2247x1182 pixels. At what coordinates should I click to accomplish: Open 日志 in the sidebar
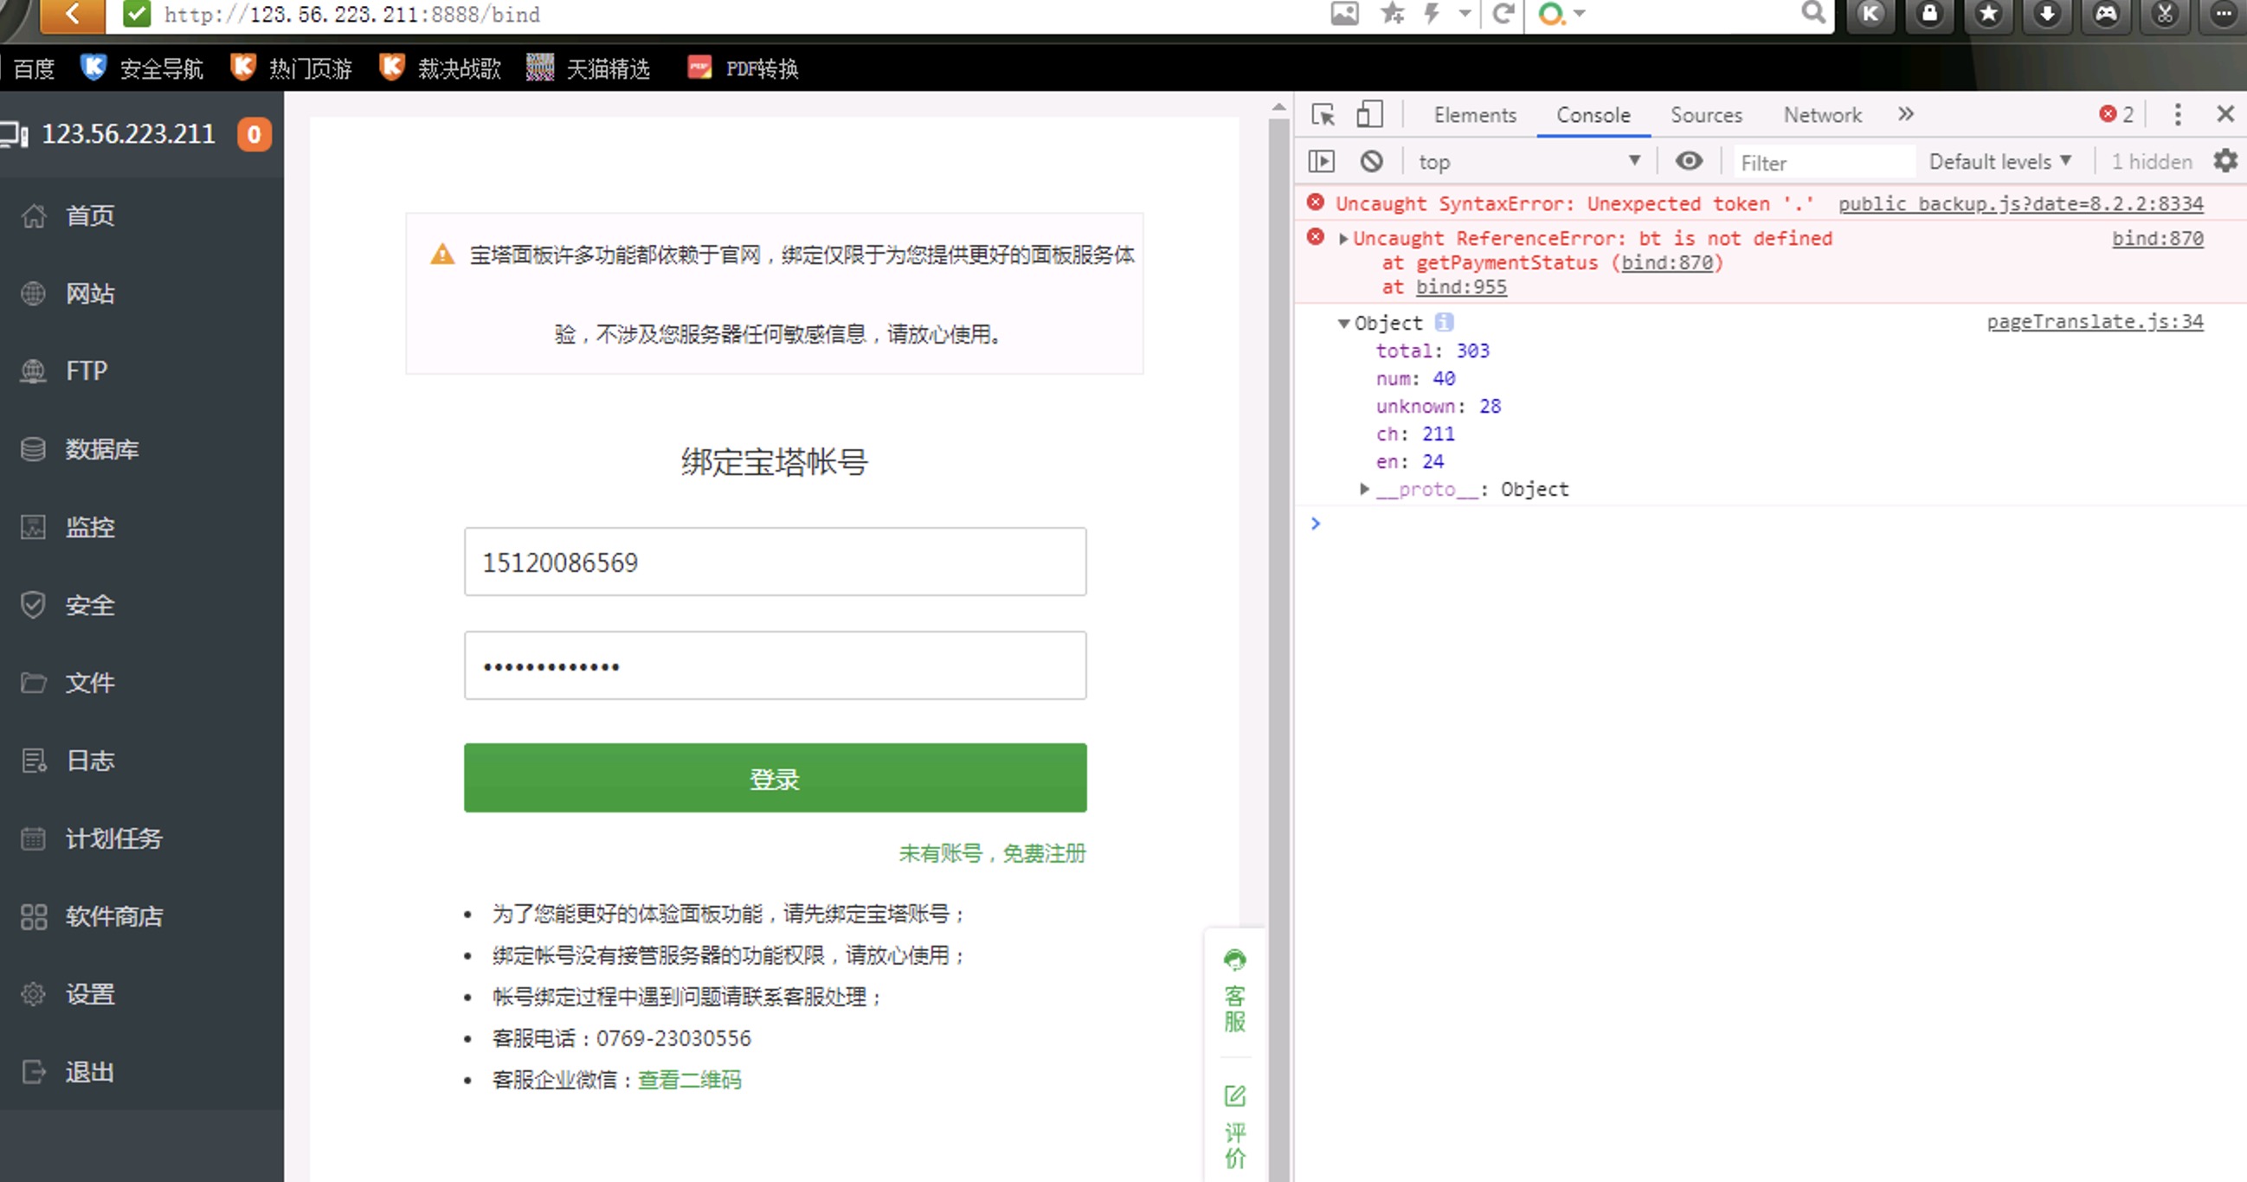tap(141, 761)
